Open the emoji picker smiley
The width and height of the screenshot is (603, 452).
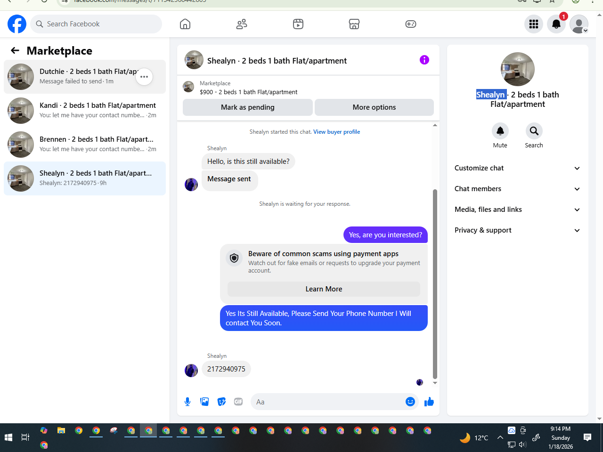[x=410, y=402]
